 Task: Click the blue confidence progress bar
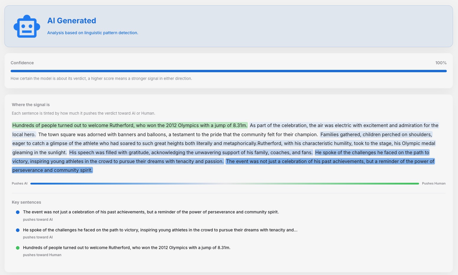(229, 71)
